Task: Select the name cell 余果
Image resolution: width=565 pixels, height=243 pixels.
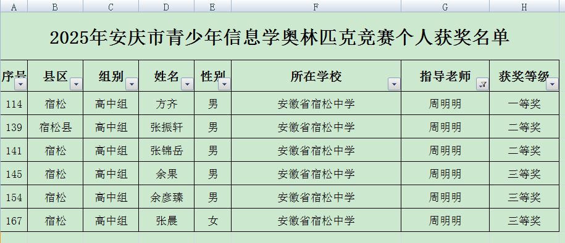Action: [x=166, y=173]
